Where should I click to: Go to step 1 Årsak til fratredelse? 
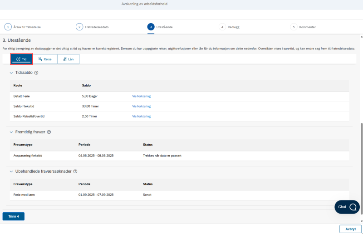click(22, 27)
